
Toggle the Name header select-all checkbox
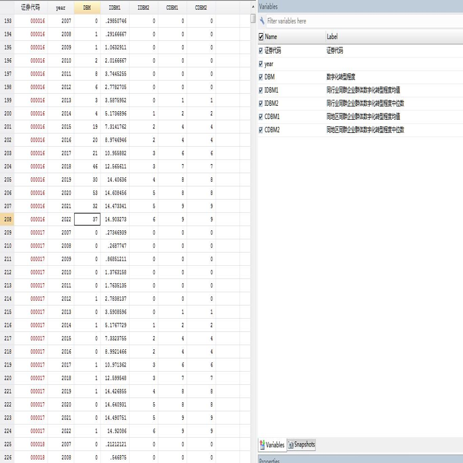coord(261,36)
